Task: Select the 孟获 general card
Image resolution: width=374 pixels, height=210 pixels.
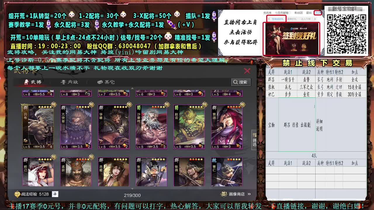Action: (x=76, y=171)
